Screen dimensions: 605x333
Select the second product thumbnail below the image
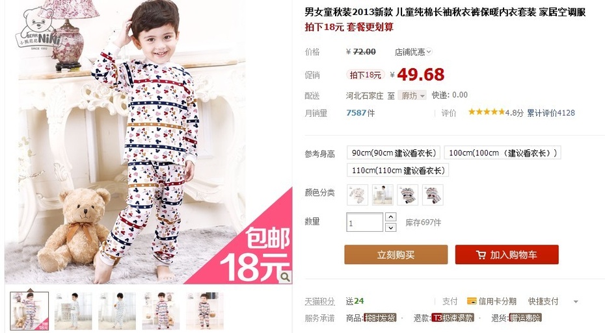[x=74, y=311]
